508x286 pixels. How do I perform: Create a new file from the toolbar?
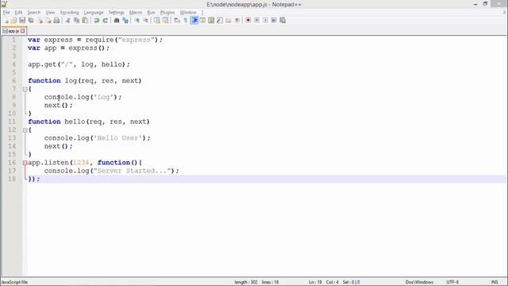pos(6,21)
